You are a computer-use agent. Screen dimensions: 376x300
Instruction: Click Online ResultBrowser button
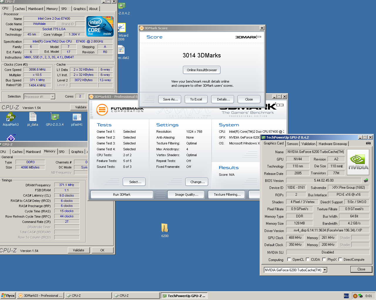(202, 70)
